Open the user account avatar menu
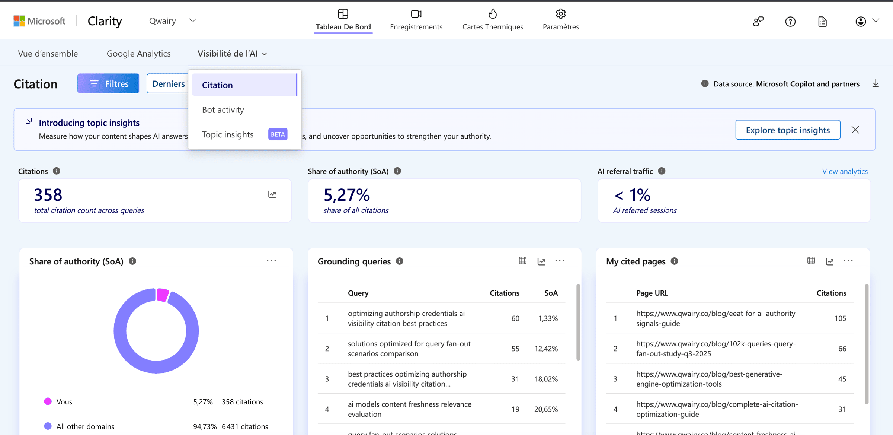The width and height of the screenshot is (893, 435). [860, 22]
